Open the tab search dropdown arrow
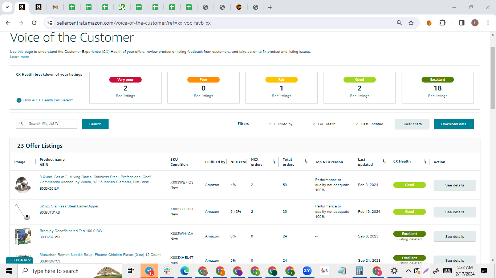 (7, 7)
